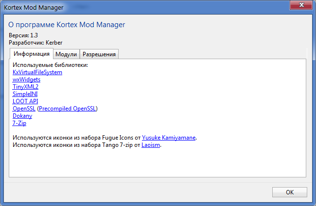316x206 pixels.
Task: Follow the TinyXML2 hyperlink
Action: [x=25, y=87]
